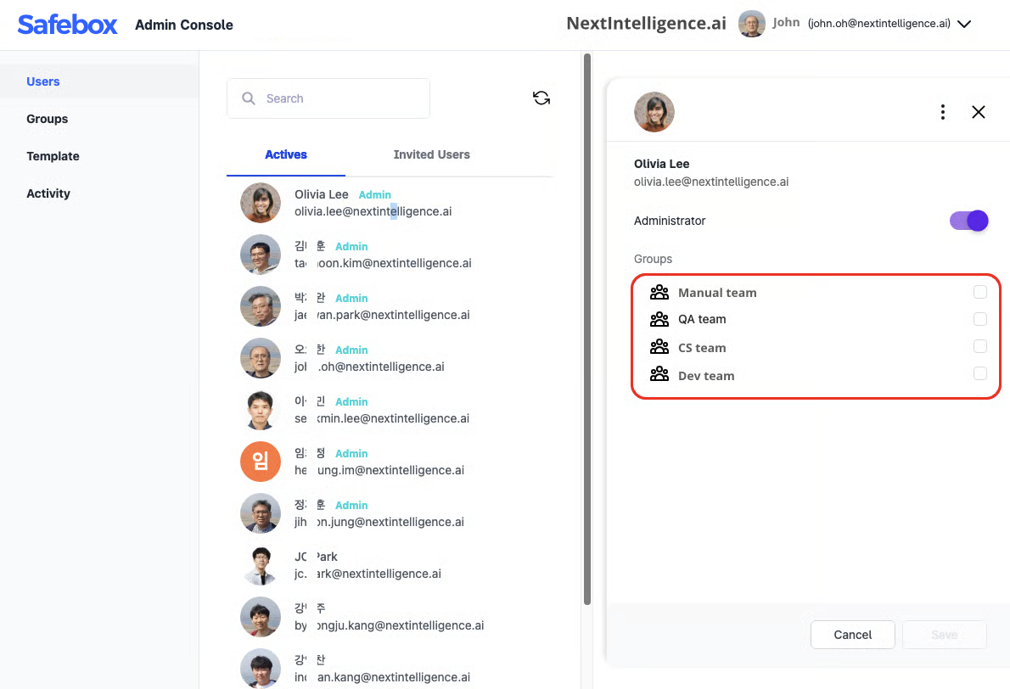This screenshot has height=689, width=1010.
Task: Open the Activity page in sidebar
Action: coord(48,193)
